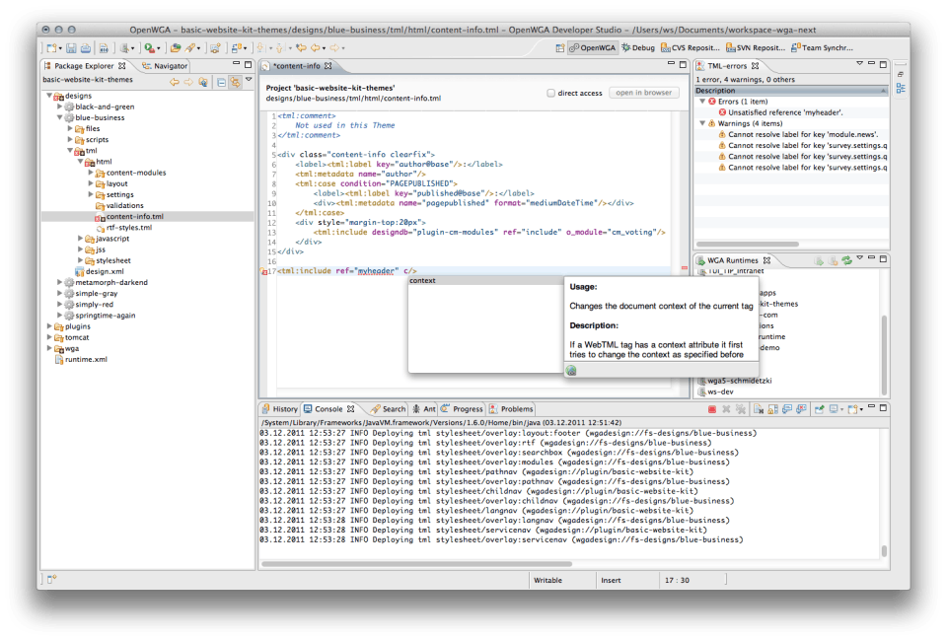Terminate the console process with red stop icon
The width and height of the screenshot is (947, 641).
711,409
